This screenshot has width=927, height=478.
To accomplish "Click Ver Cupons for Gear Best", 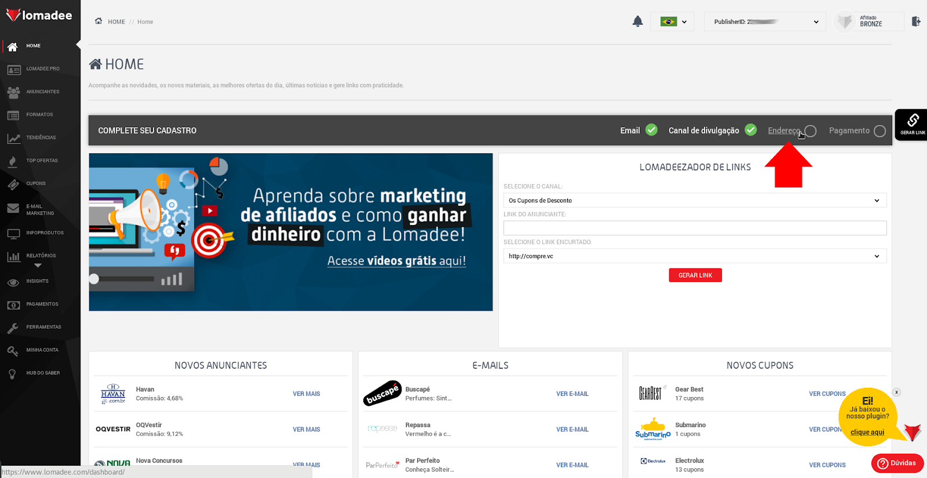I will [x=827, y=394].
